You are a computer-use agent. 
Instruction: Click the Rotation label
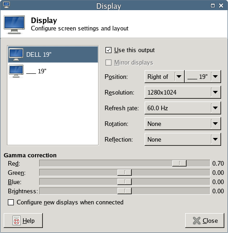(117, 124)
